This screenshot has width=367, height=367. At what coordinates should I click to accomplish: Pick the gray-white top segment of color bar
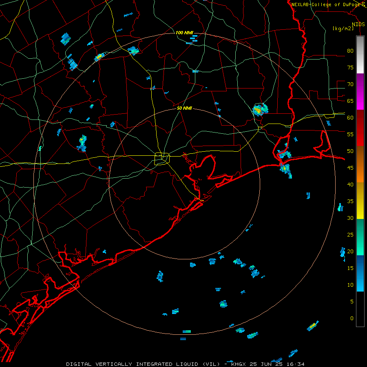click(x=360, y=55)
